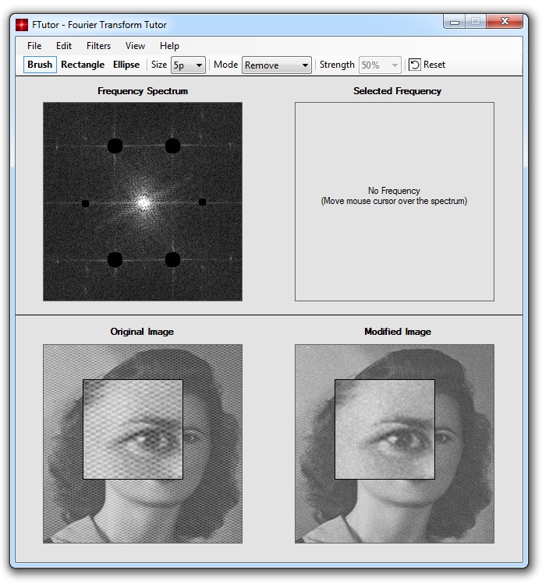Click the Modified Image zoomed eye inset
542x584 pixels.
coord(384,429)
